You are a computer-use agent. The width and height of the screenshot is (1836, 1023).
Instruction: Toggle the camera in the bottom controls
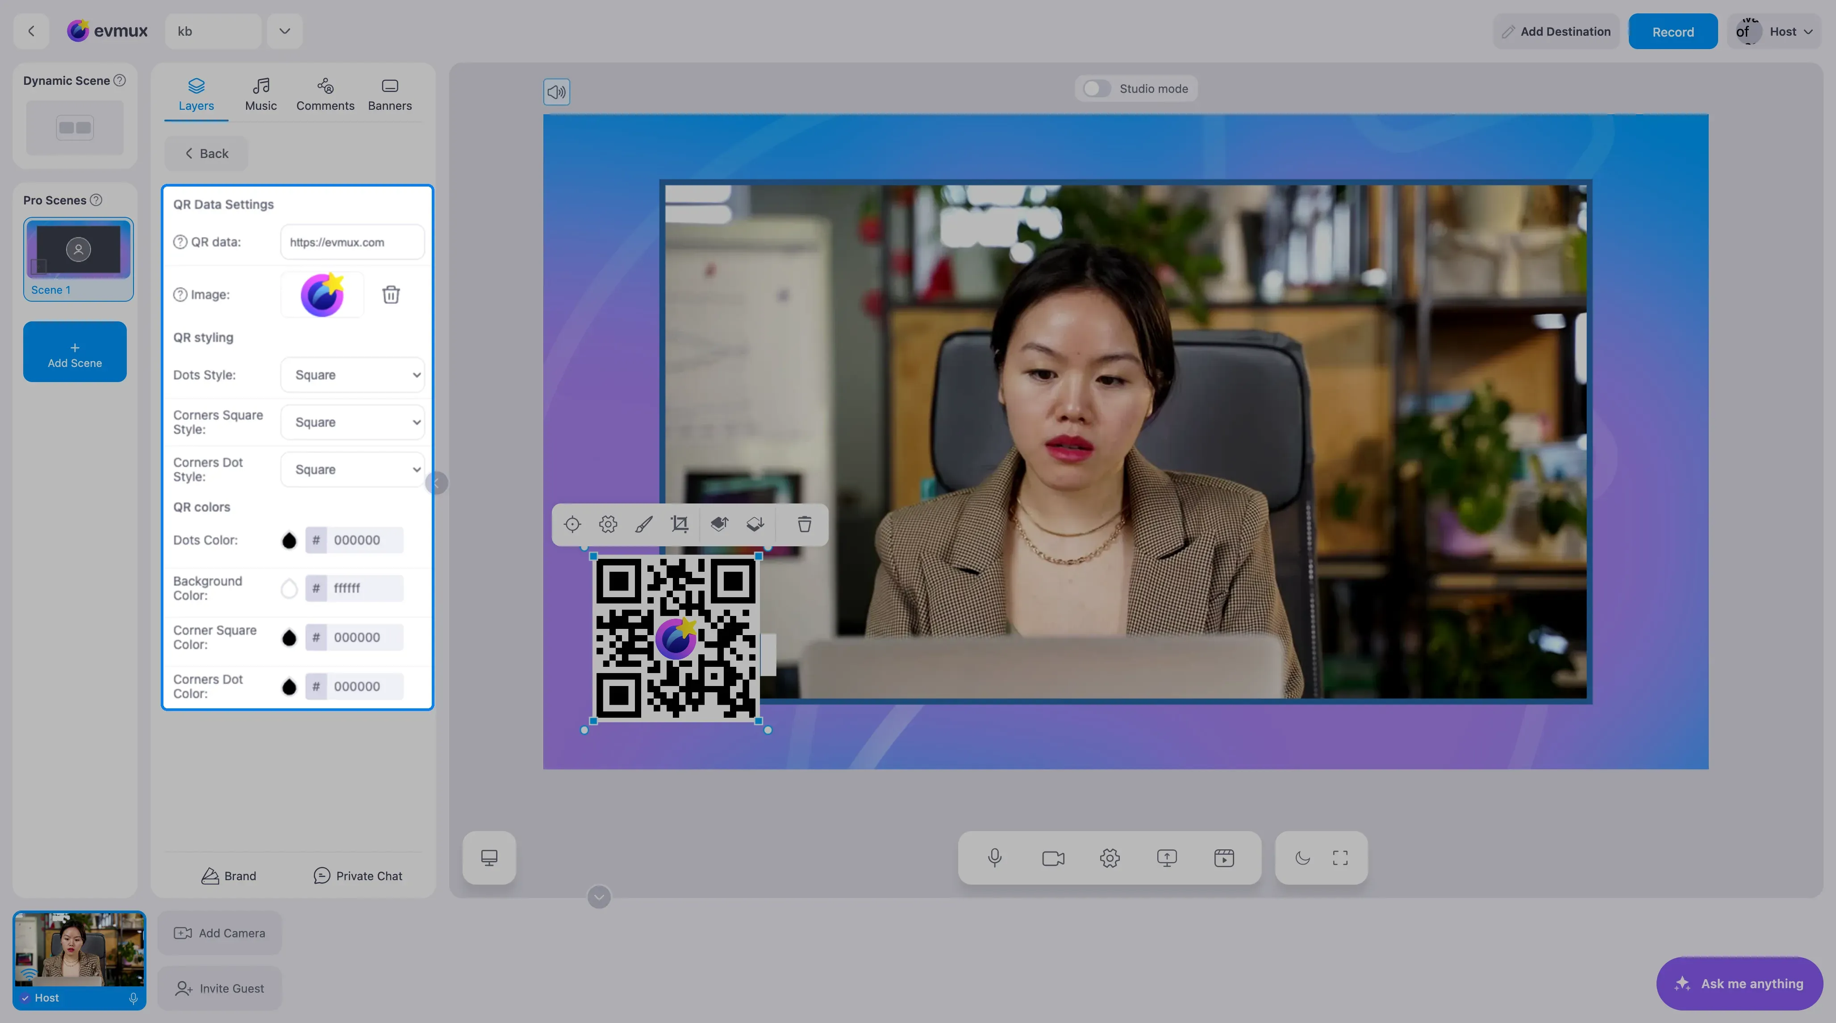(x=1053, y=858)
